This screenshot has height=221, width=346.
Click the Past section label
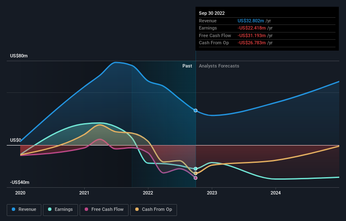[187, 66]
